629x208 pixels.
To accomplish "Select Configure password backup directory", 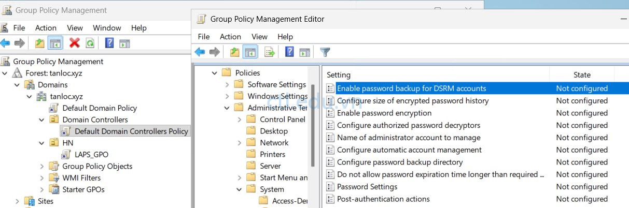I will [400, 162].
